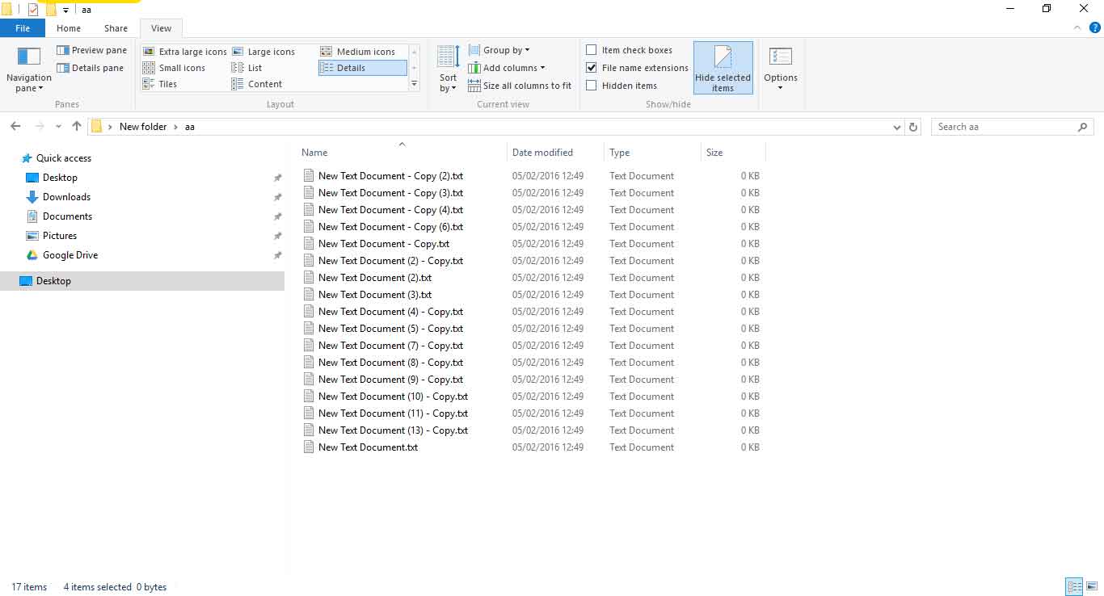Image resolution: width=1104 pixels, height=596 pixels.
Task: Select the file New Text Document.txt
Action: coord(368,447)
